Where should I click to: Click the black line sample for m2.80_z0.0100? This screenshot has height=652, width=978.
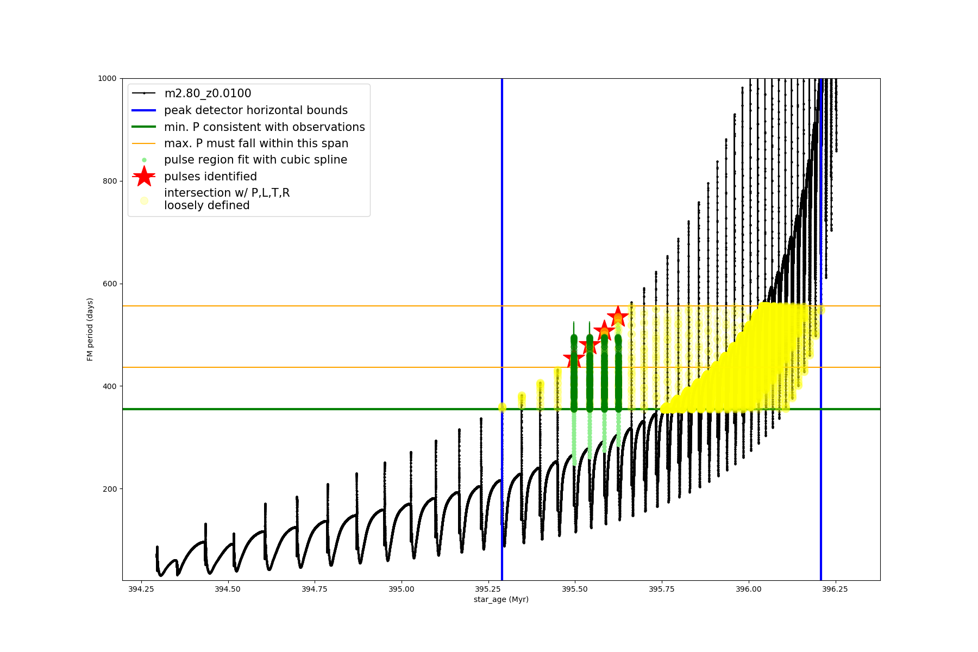tap(144, 93)
